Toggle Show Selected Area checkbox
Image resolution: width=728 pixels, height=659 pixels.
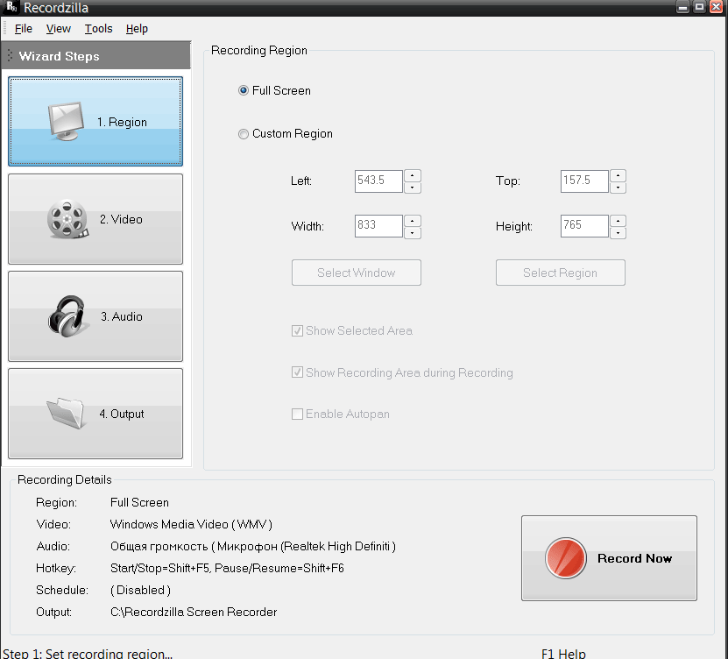[x=297, y=330]
